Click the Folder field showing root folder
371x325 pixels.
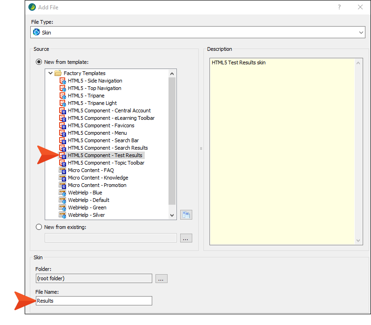coord(94,278)
